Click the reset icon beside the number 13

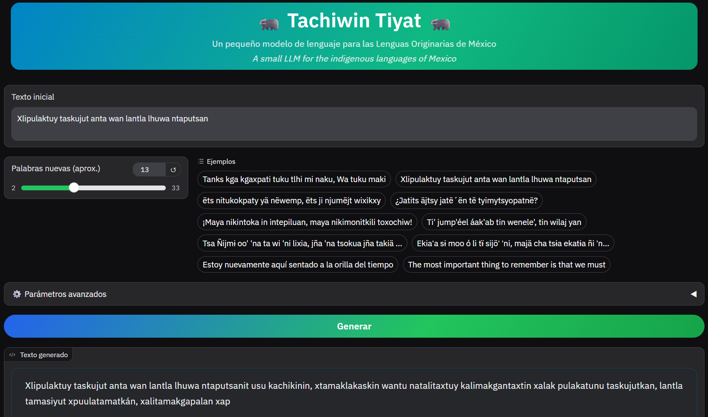pyautogui.click(x=173, y=169)
